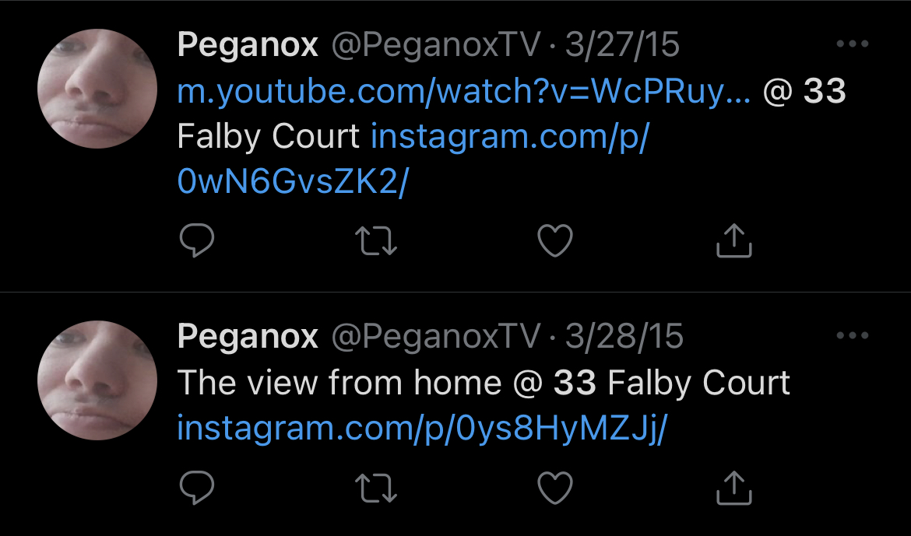This screenshot has height=536, width=911.
Task: Share 'The view from home' tweet
Action: pyautogui.click(x=733, y=487)
